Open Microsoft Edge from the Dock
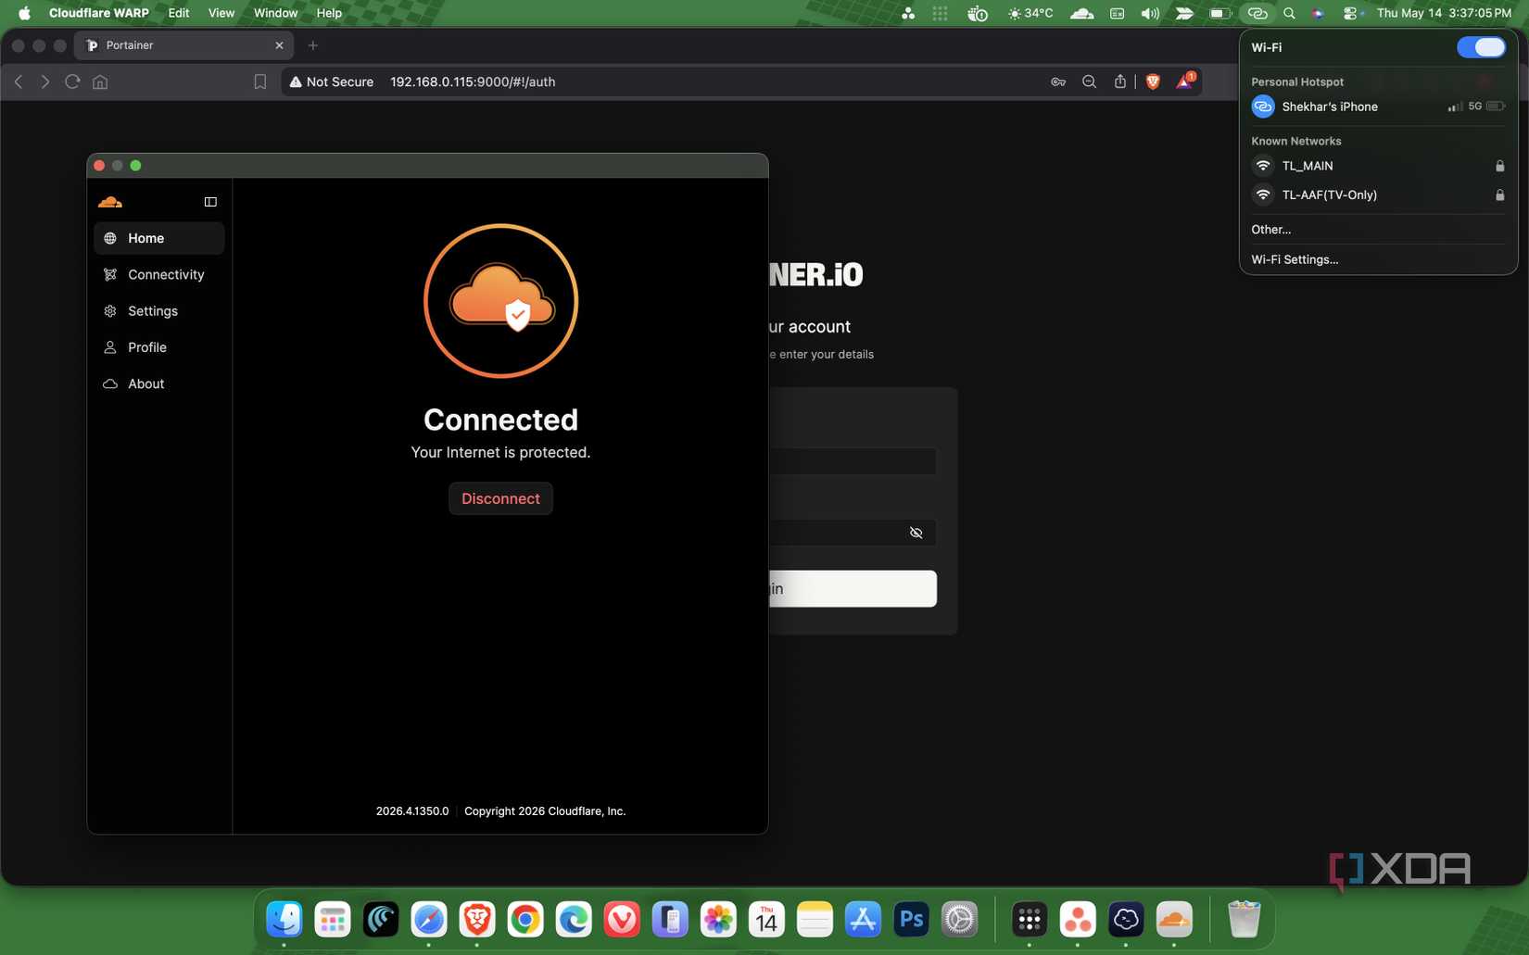1529x955 pixels. 574,920
